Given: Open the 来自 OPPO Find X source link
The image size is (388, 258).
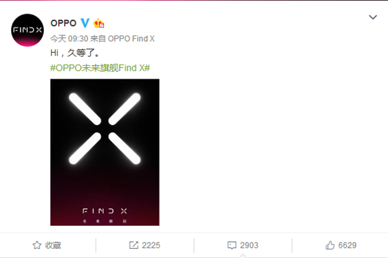Looking at the screenshot, I should (122, 39).
